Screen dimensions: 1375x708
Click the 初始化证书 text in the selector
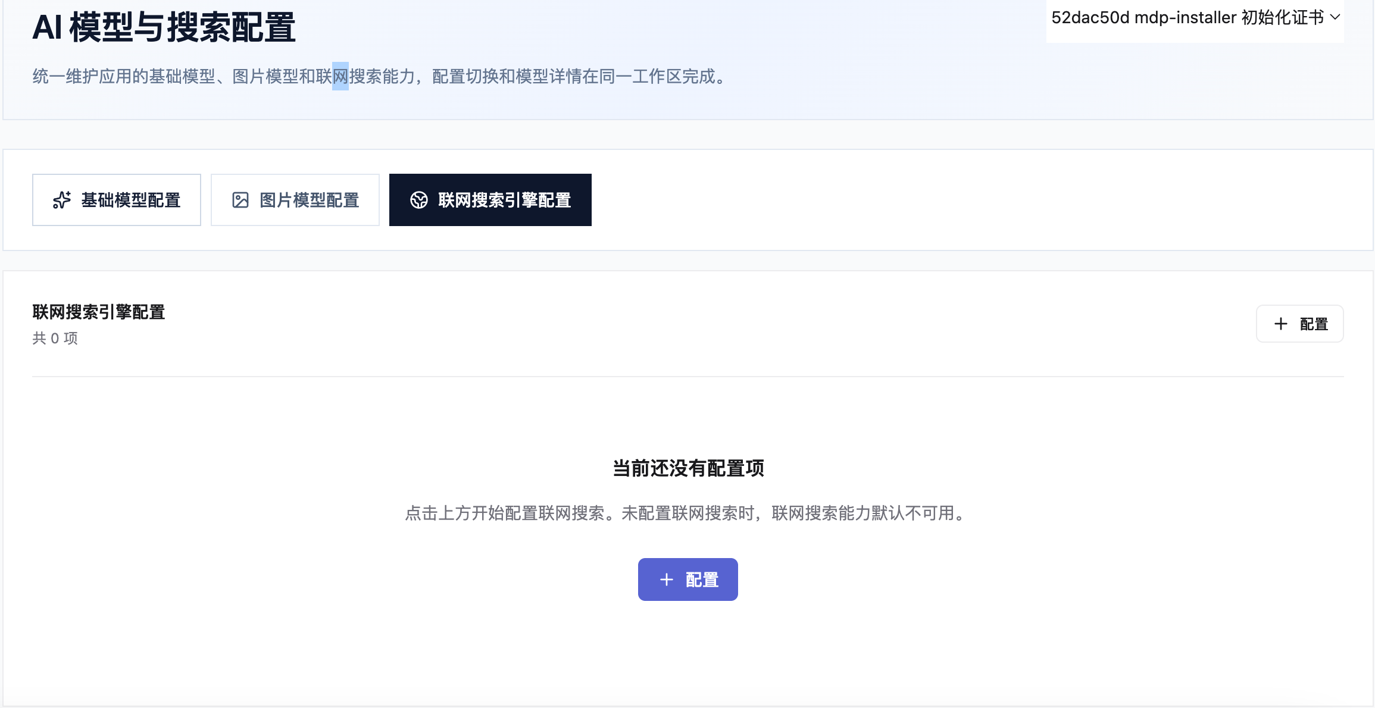coord(1283,18)
